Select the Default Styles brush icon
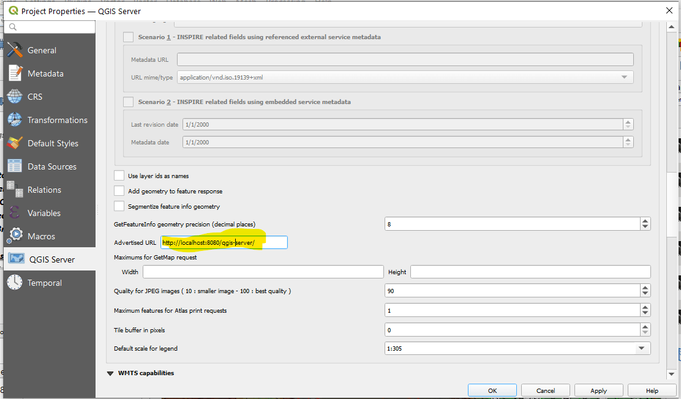The height and width of the screenshot is (399, 681). pyautogui.click(x=14, y=143)
